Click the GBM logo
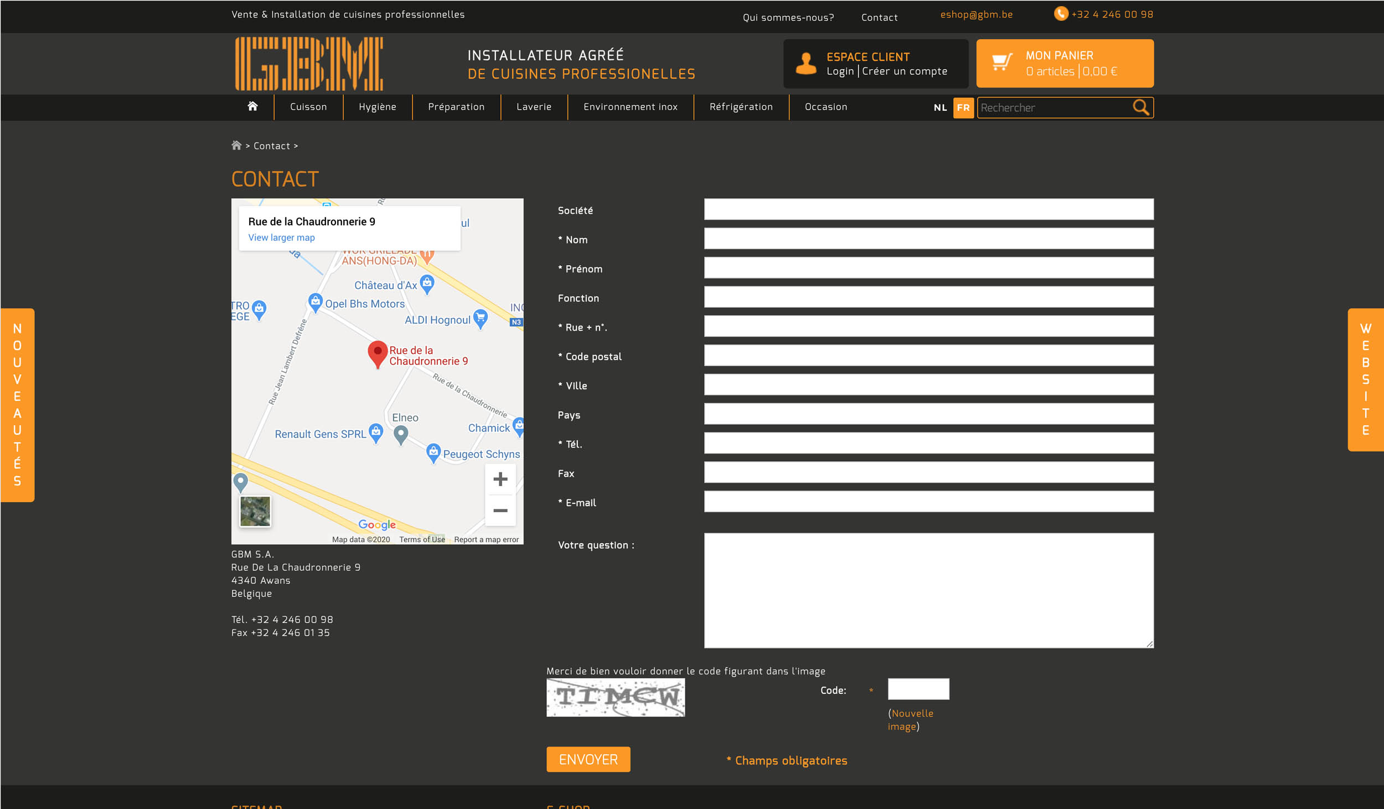Viewport: 1384px width, 809px height. [x=309, y=64]
